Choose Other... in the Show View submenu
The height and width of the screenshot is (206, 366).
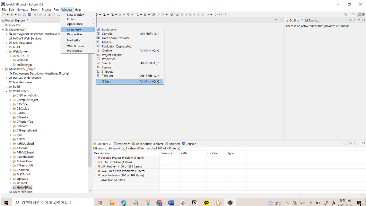point(129,81)
